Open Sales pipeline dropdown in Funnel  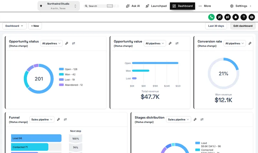pos(42,120)
